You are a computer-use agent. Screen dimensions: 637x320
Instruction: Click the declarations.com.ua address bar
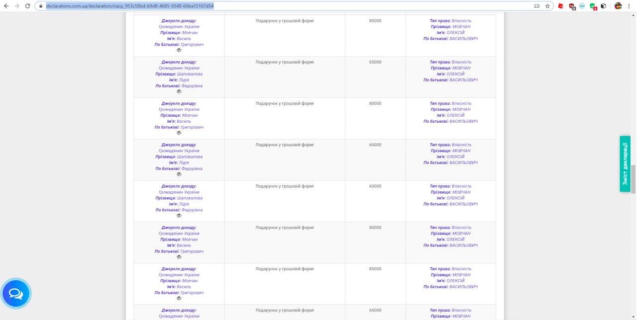click(x=249, y=6)
